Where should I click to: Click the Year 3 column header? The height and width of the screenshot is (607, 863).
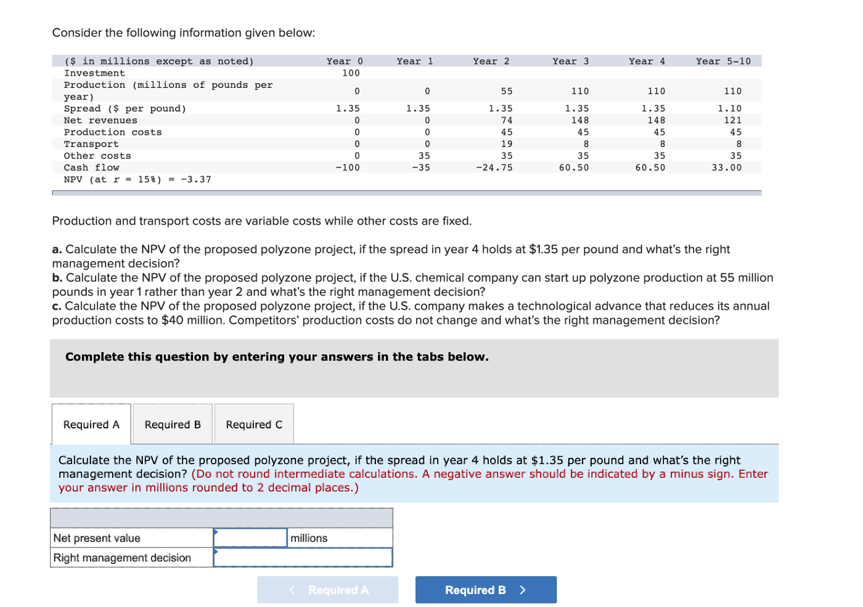tap(570, 61)
